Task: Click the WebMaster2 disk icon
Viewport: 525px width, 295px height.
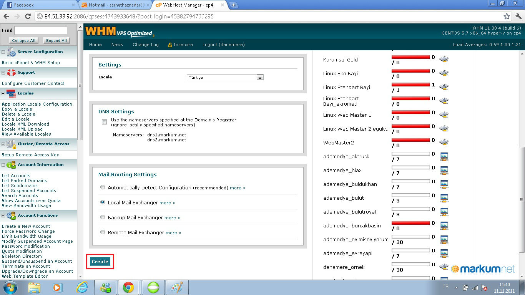Action: 444,142
